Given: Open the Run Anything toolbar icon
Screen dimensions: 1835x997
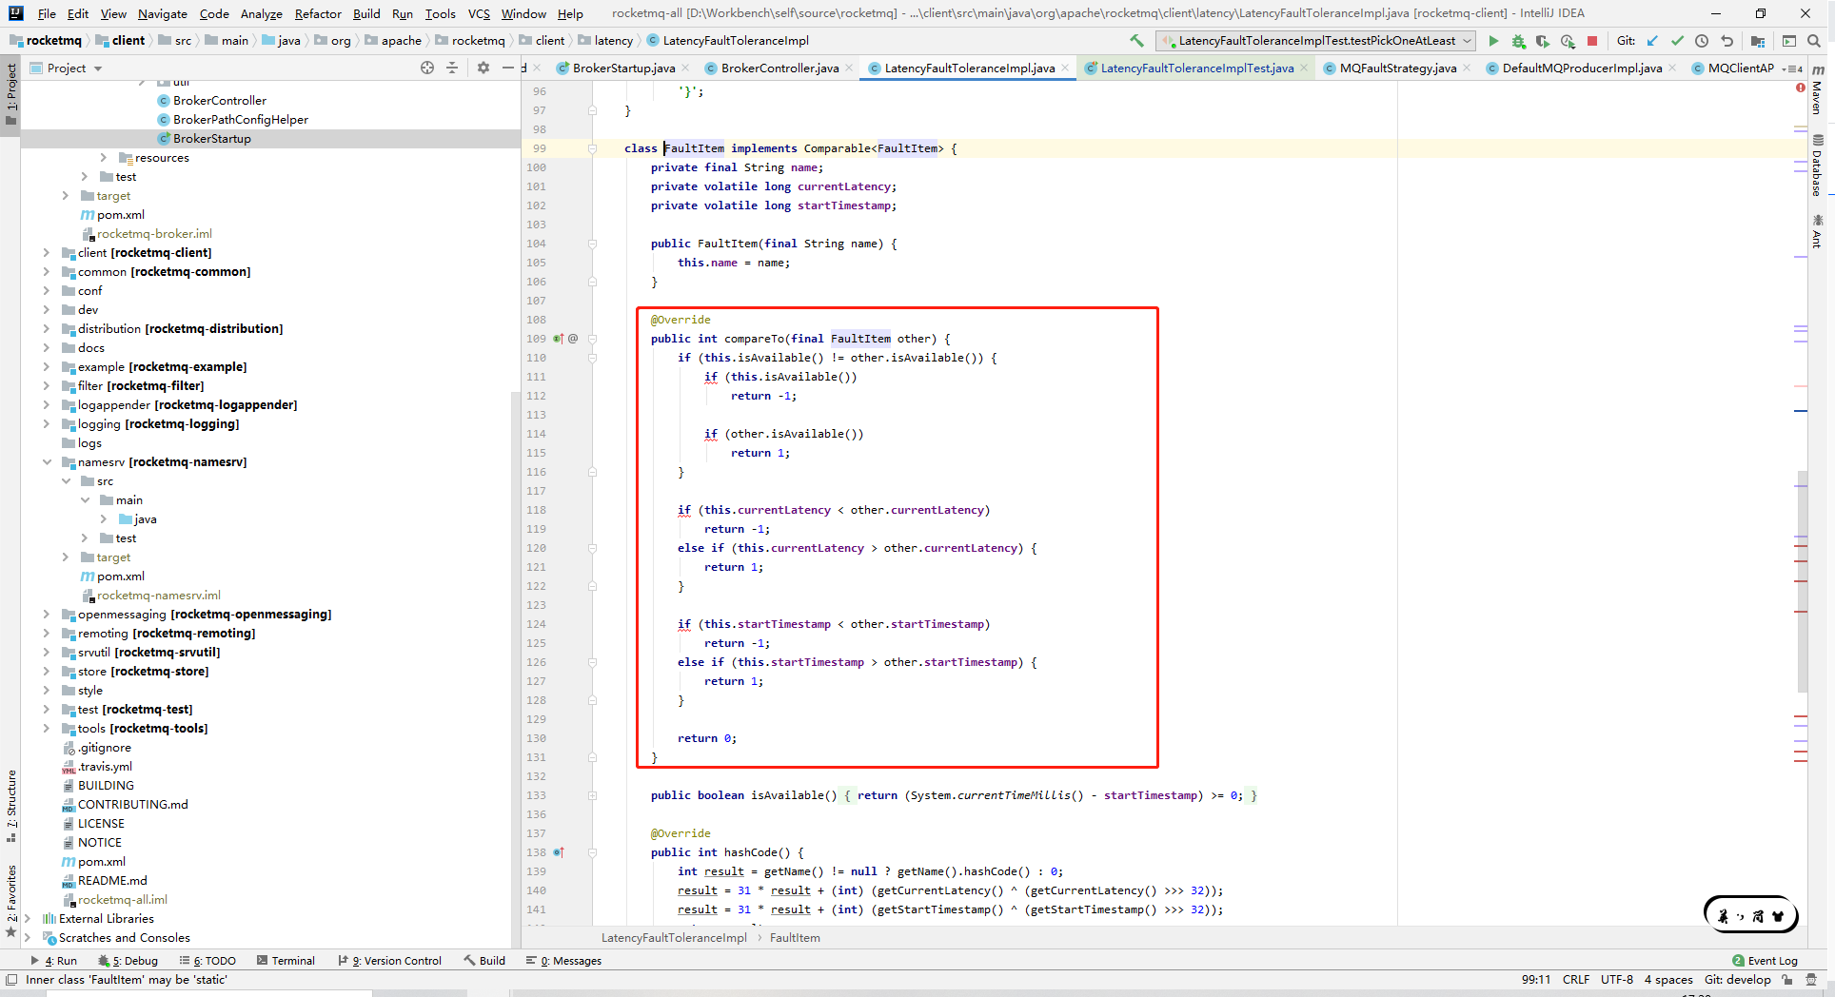Looking at the screenshot, I should (1789, 41).
